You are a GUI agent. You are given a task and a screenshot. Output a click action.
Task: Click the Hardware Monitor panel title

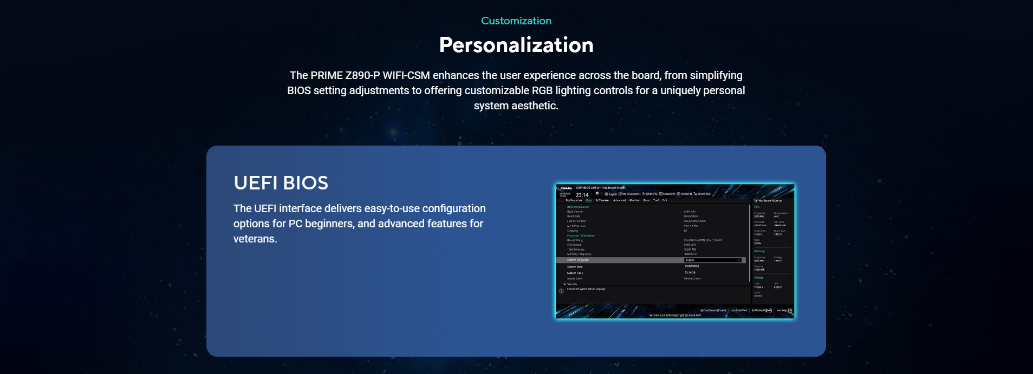coord(768,200)
